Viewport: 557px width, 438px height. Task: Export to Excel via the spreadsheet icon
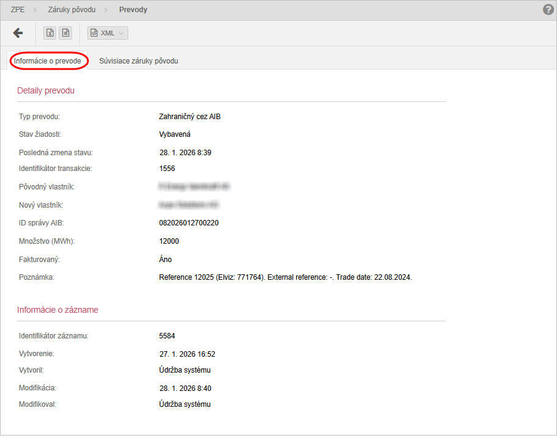[x=50, y=33]
